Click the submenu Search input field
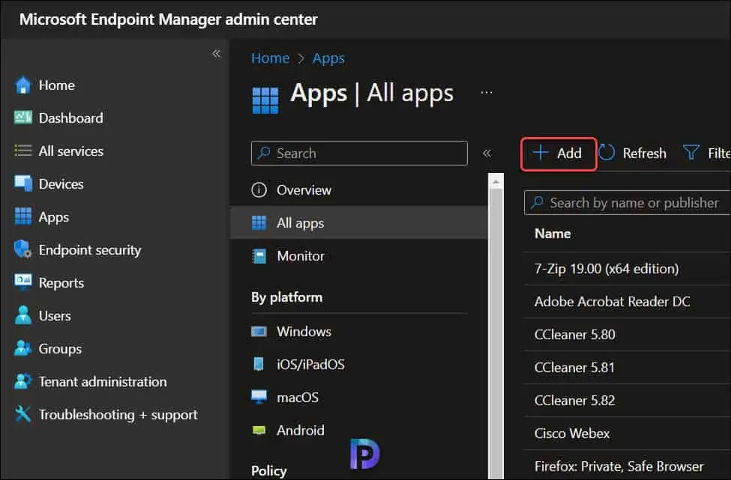Viewport: 731px width, 480px height. [x=359, y=153]
